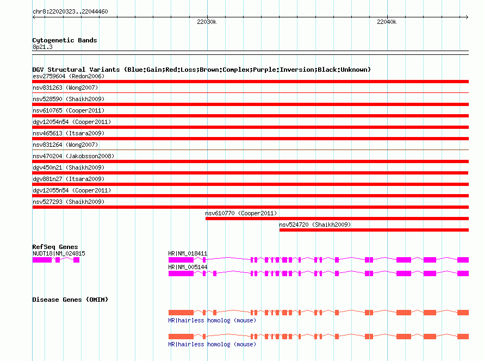Screen dimensions: 484x361
Task: Open variant dgv450n21 (Shaikh2009) label
Action: coord(69,167)
